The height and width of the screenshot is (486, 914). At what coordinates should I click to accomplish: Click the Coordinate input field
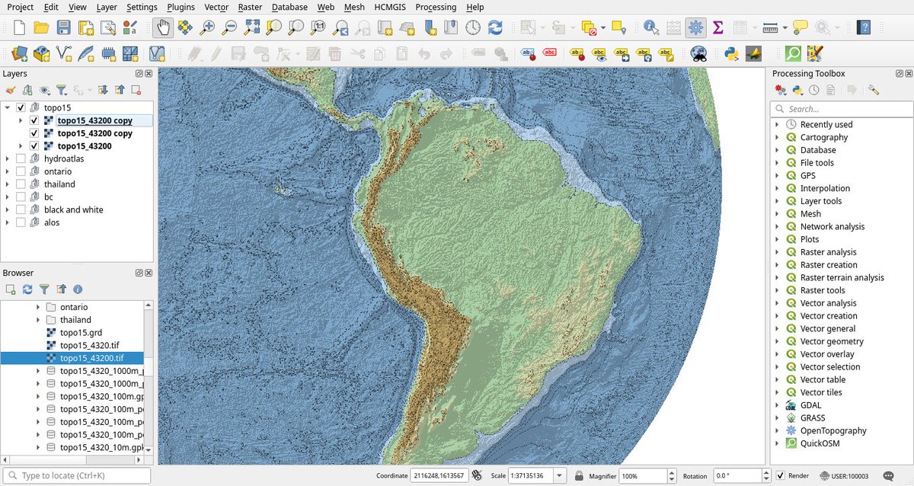439,475
